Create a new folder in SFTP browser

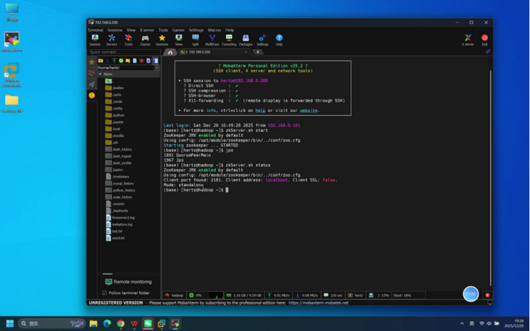click(128, 61)
